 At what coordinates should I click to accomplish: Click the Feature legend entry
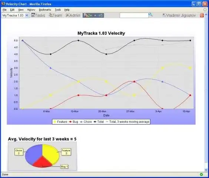click(x=60, y=122)
